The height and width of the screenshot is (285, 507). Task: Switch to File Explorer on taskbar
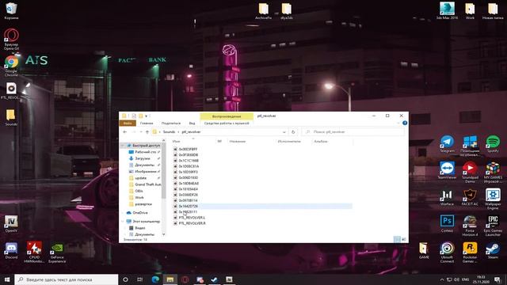tap(170, 279)
